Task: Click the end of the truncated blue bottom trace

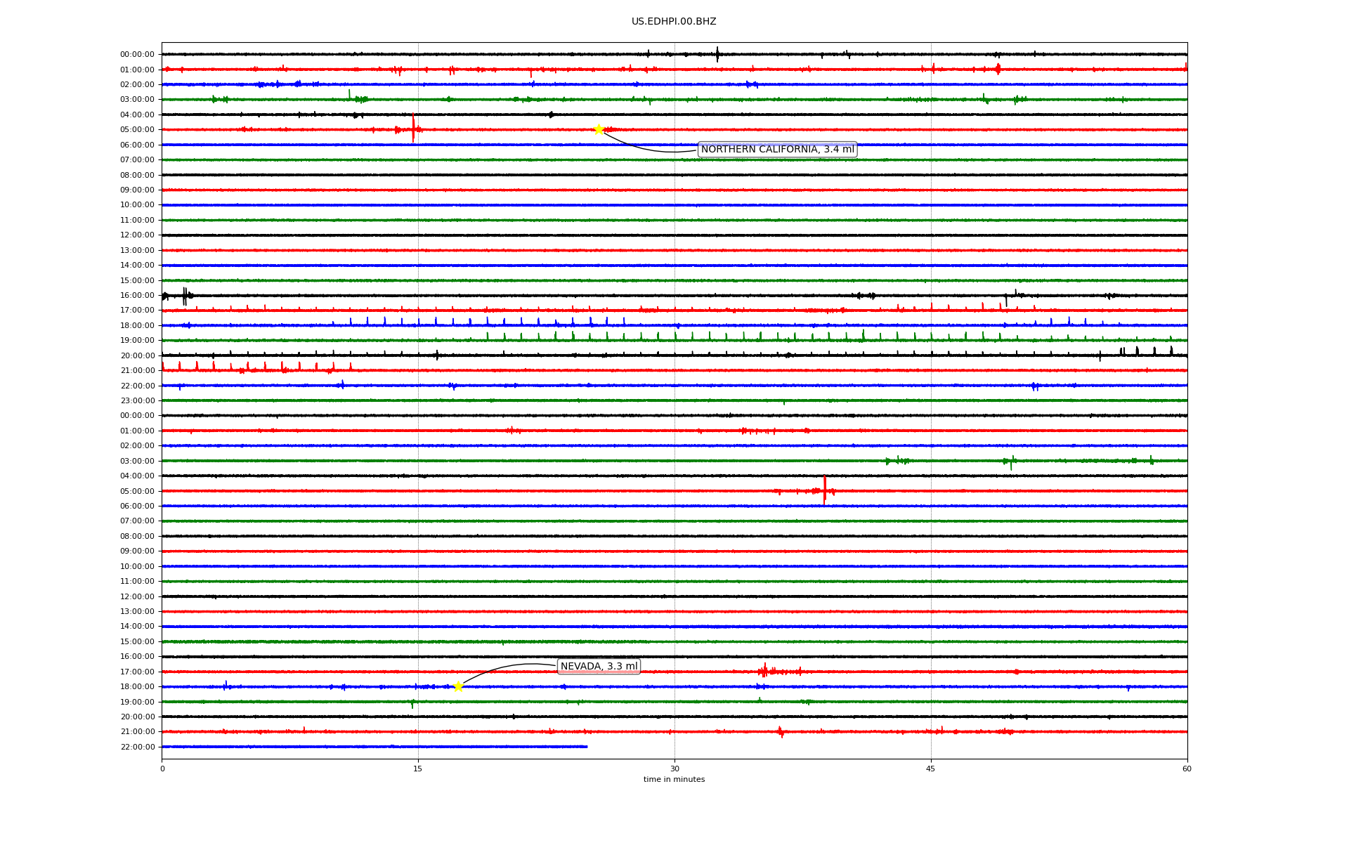Action: point(587,747)
